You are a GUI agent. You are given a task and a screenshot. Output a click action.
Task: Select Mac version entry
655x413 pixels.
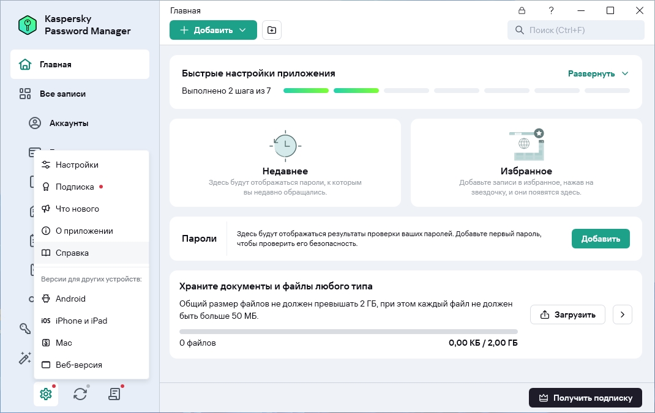tap(91, 343)
